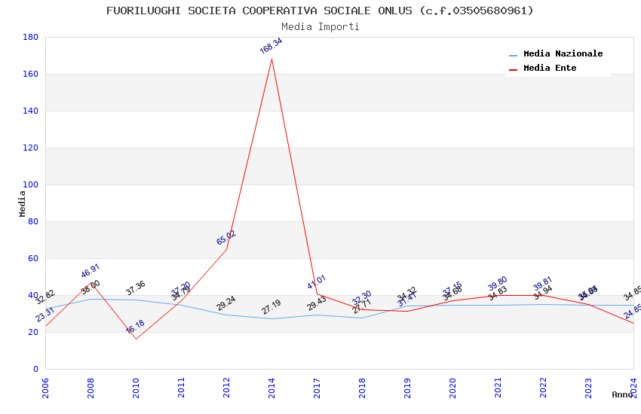The width and height of the screenshot is (641, 414).
Task: Select the 29.43 national average label
Action: [x=317, y=303]
